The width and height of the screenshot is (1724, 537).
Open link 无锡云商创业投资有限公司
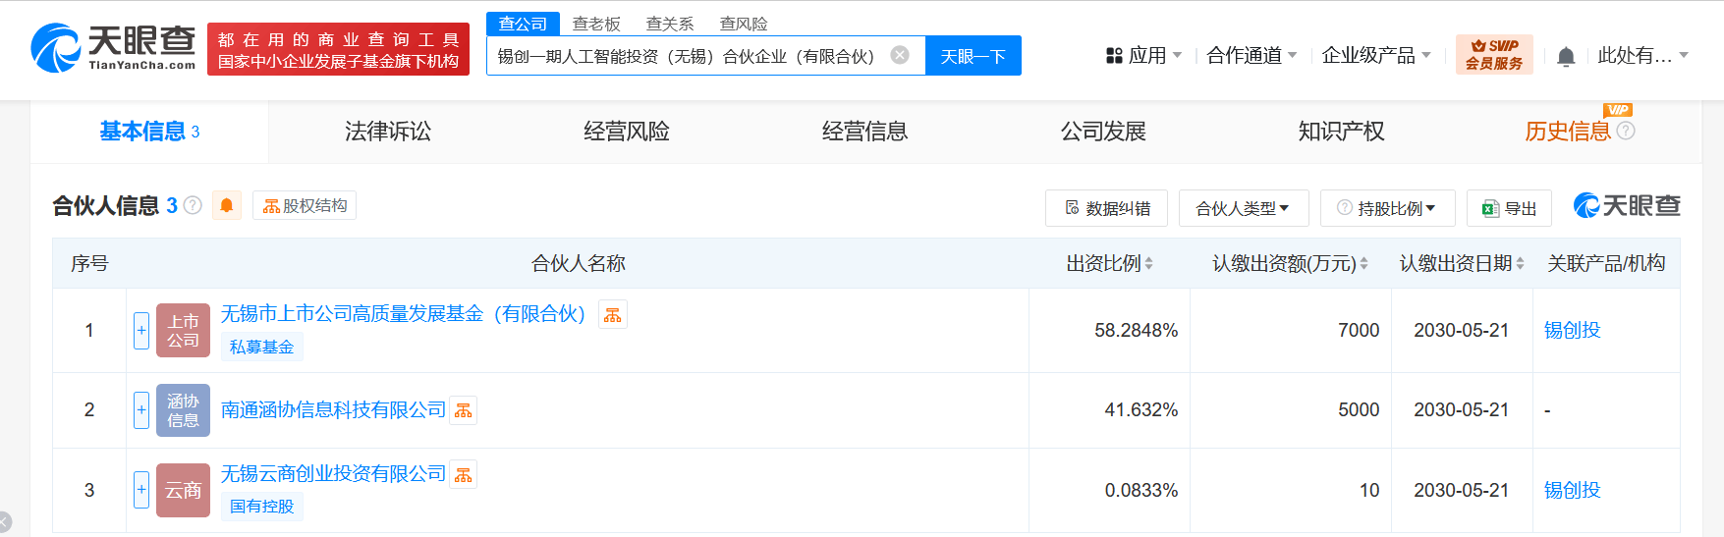tap(333, 474)
